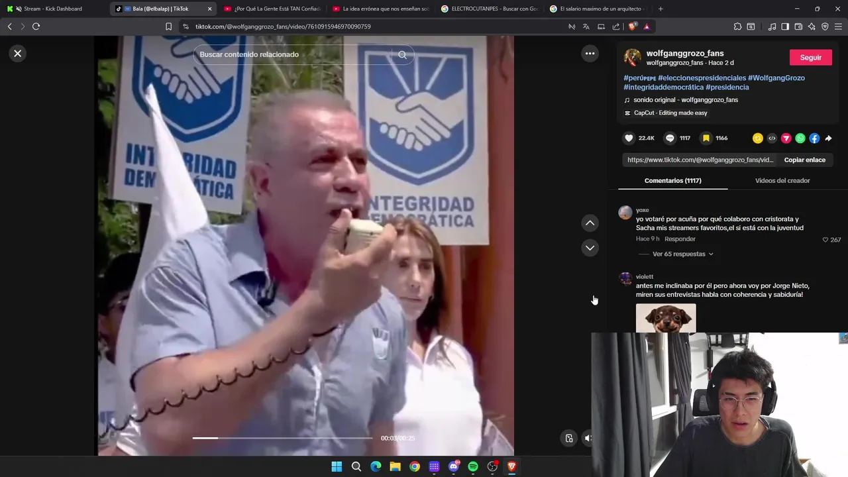Share video via Facebook icon
The height and width of the screenshot is (477, 848).
(814, 138)
